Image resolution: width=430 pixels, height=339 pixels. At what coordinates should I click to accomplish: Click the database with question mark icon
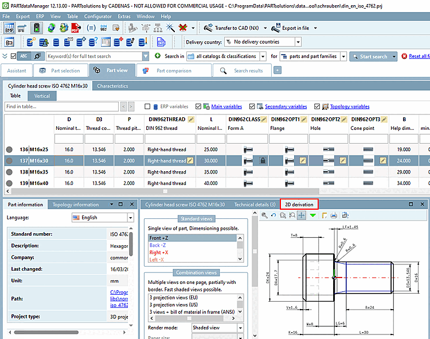93,42
